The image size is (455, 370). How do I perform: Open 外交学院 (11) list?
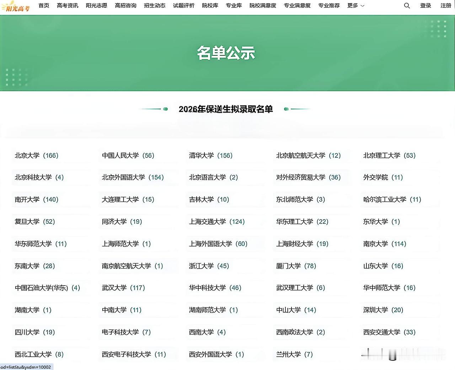click(383, 177)
